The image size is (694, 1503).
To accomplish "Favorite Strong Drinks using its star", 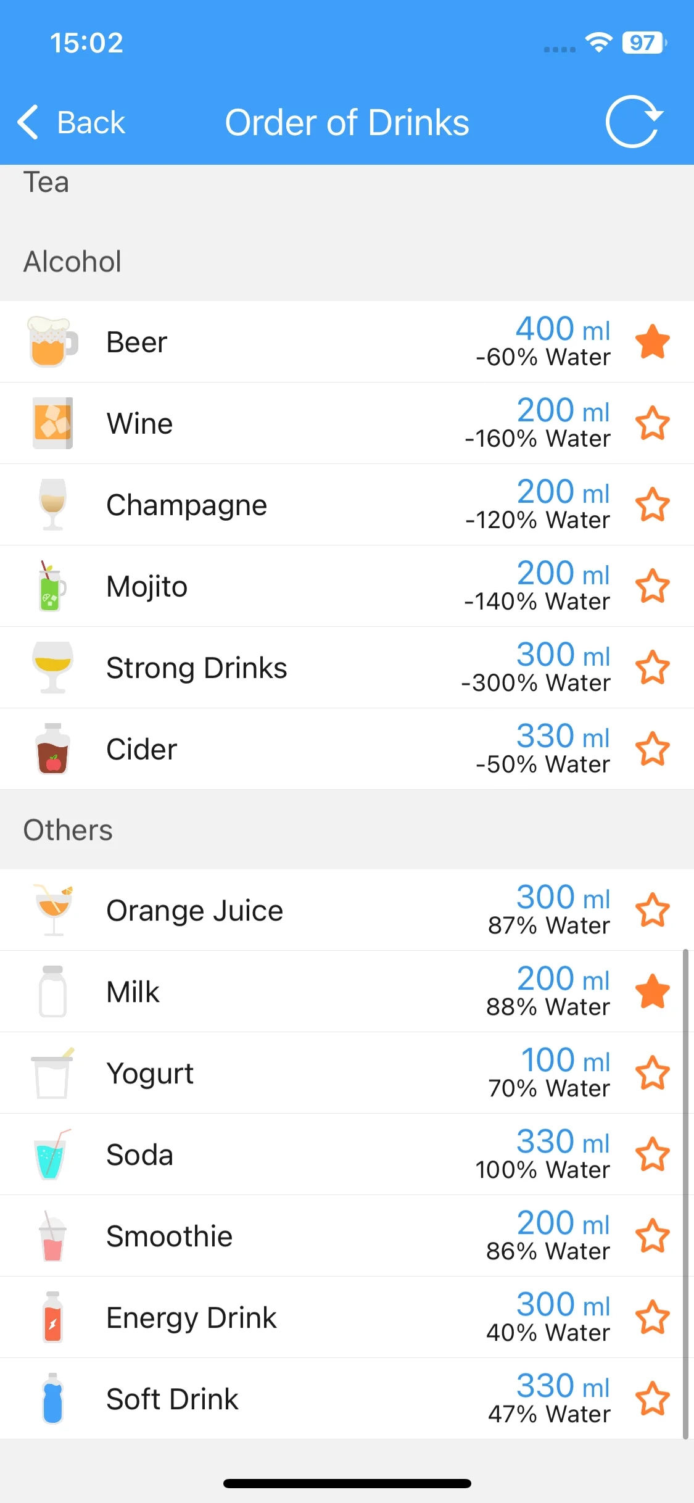I will click(653, 668).
